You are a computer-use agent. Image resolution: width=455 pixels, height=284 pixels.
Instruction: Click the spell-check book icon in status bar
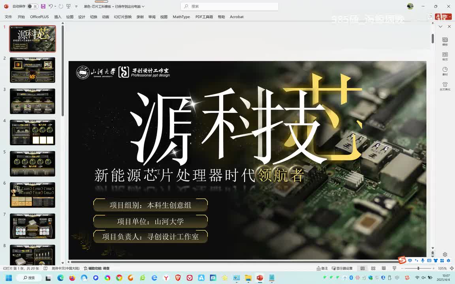pyautogui.click(x=45, y=268)
